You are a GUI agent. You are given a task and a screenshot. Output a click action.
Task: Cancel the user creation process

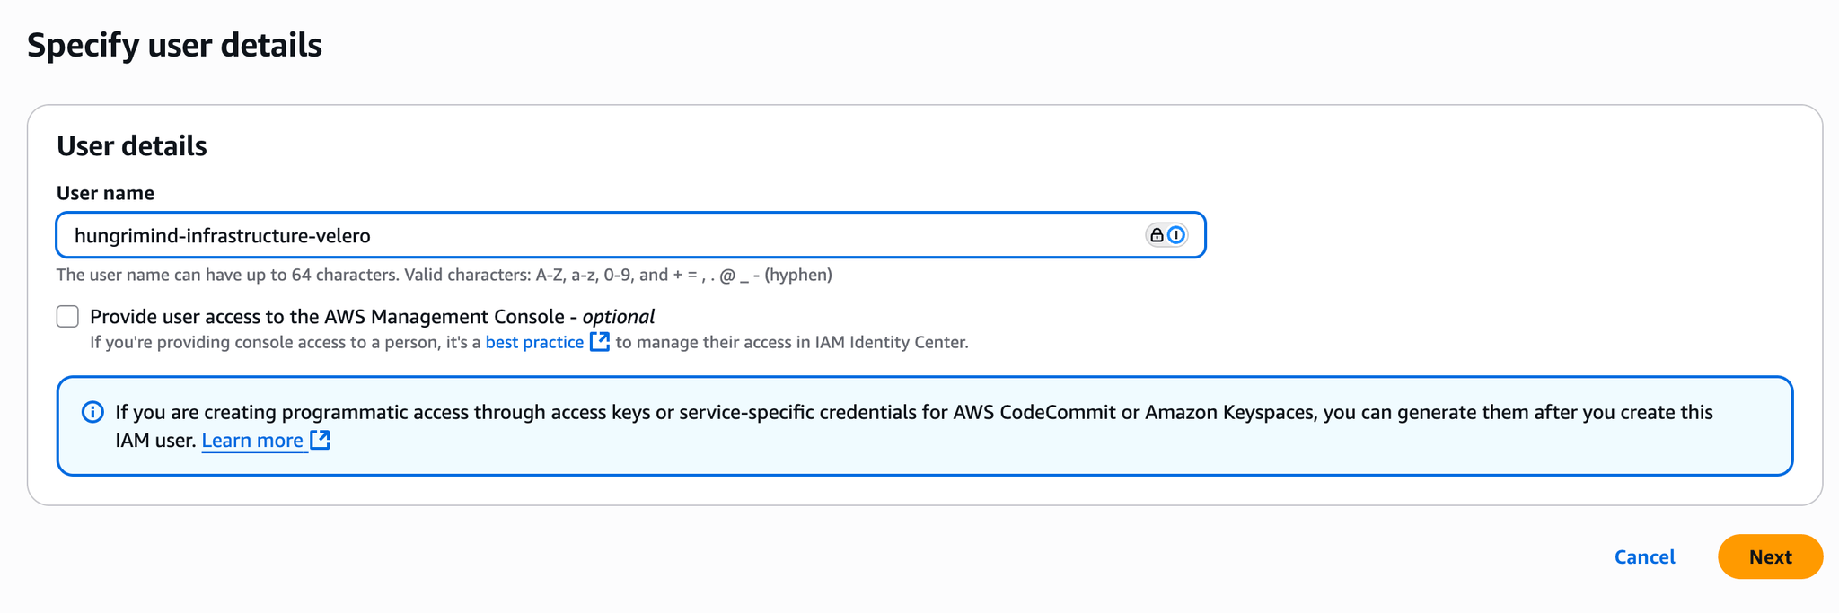(x=1643, y=556)
